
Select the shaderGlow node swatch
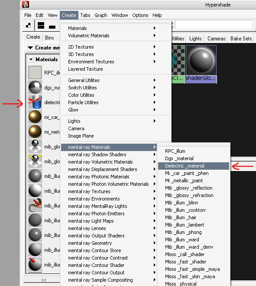point(201,64)
